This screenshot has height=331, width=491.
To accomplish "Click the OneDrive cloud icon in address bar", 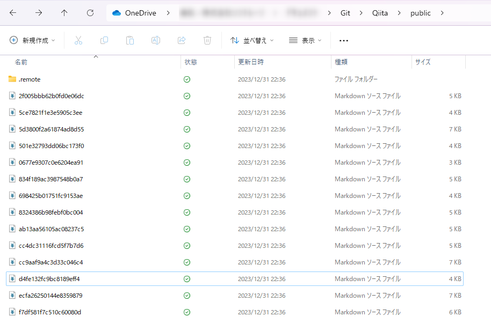I will click(x=117, y=13).
